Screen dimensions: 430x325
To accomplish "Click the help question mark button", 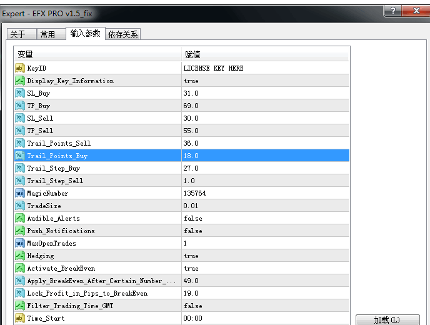I will (x=392, y=11).
